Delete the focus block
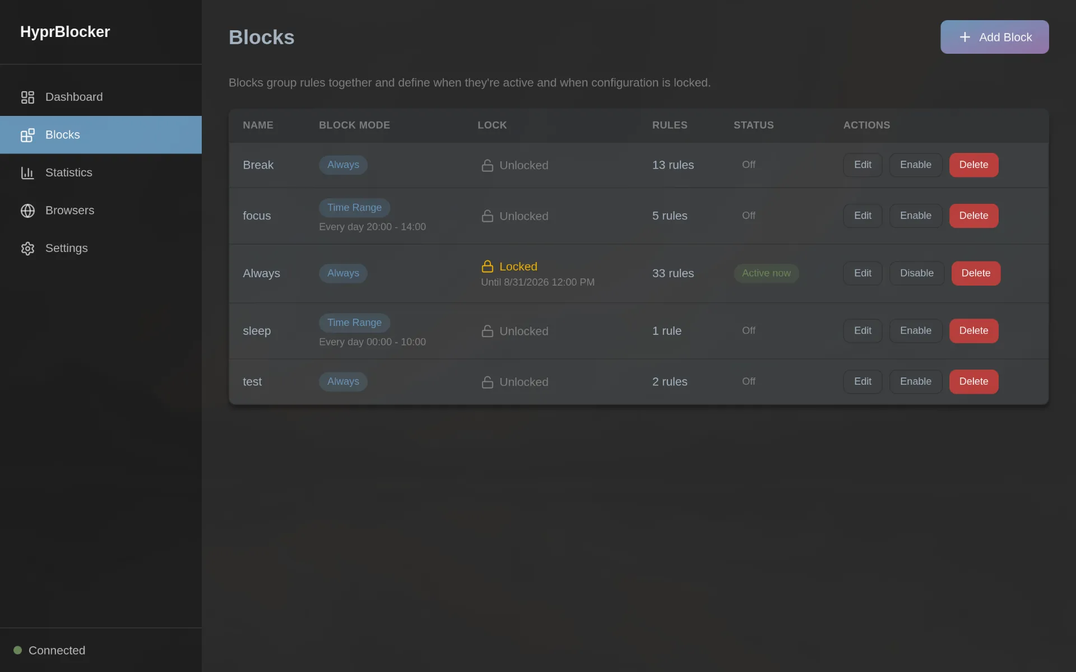Image resolution: width=1076 pixels, height=672 pixels. click(x=973, y=216)
